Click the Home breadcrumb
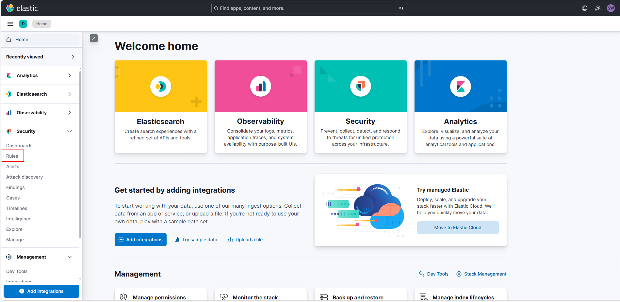620x302 pixels. (42, 24)
